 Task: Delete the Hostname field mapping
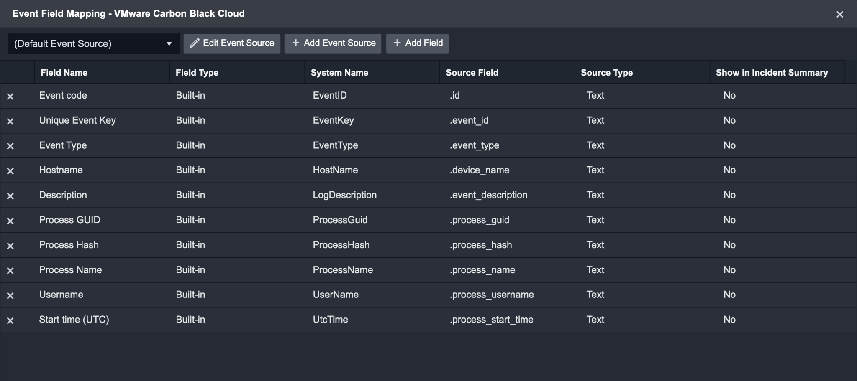(x=10, y=171)
